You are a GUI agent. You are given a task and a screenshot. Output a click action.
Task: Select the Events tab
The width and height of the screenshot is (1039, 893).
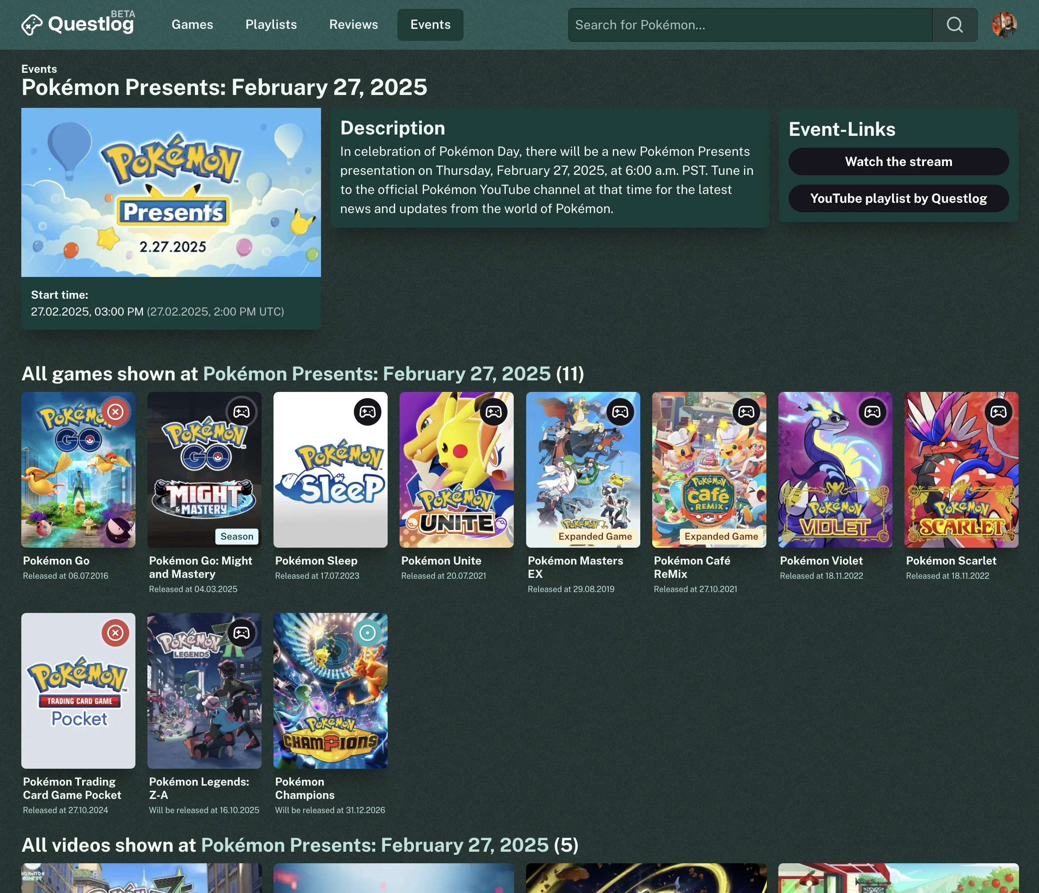point(430,24)
